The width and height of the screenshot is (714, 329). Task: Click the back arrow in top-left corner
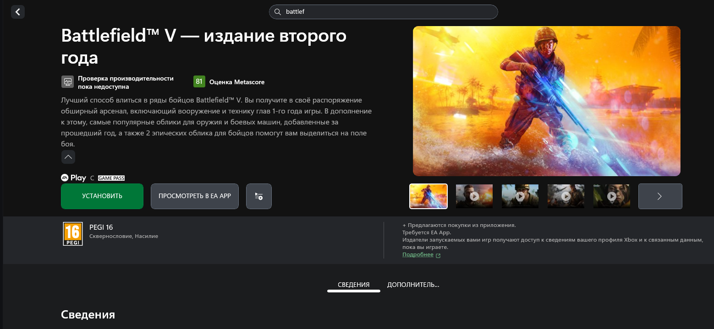[18, 12]
